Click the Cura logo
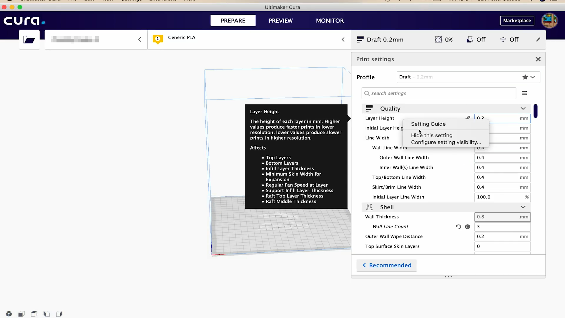 click(x=24, y=21)
